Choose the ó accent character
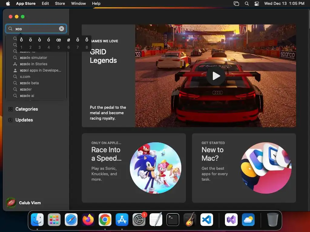Viewport: 310px width, 232px height. pyautogui.click(x=49, y=40)
